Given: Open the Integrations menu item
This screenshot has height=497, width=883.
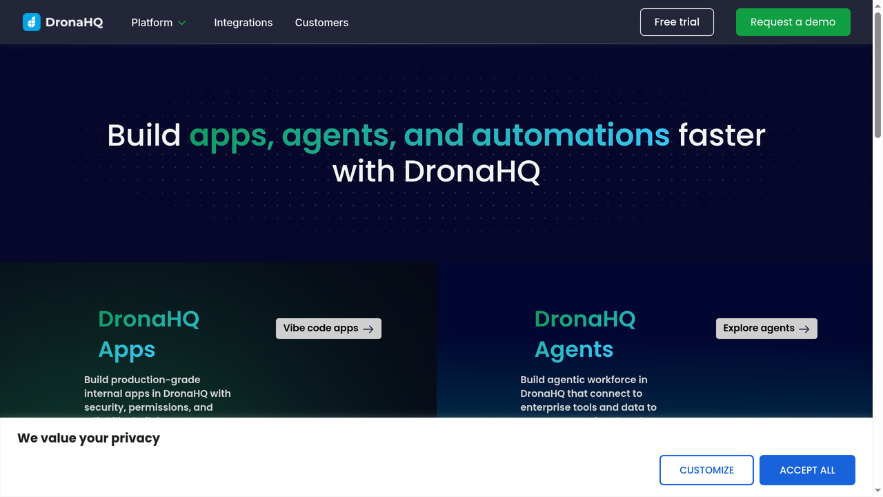Looking at the screenshot, I should tap(244, 22).
